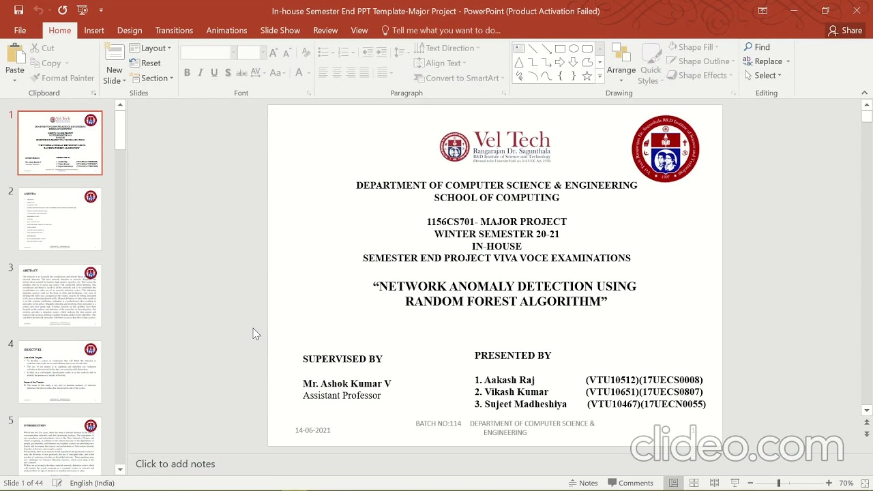Click Font Color button
The width and height of the screenshot is (873, 491).
tap(300, 73)
